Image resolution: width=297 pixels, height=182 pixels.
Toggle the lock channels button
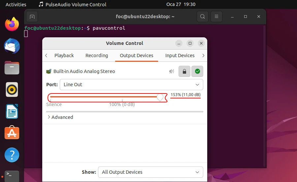coord(184,71)
